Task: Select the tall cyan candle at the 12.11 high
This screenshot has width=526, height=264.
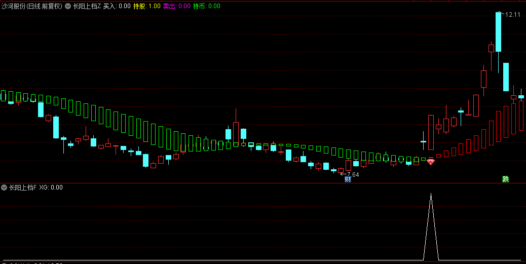Action: click(498, 32)
